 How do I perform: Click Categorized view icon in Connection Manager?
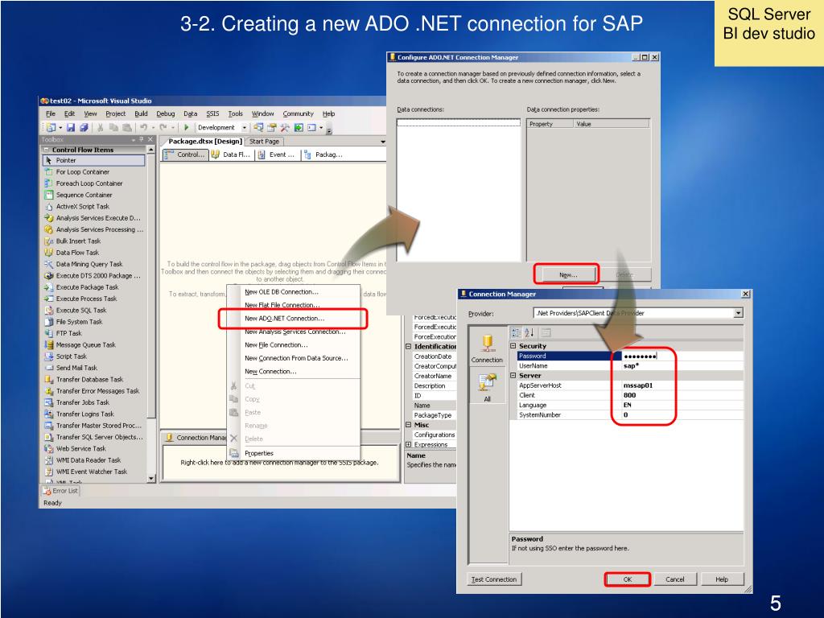point(516,332)
